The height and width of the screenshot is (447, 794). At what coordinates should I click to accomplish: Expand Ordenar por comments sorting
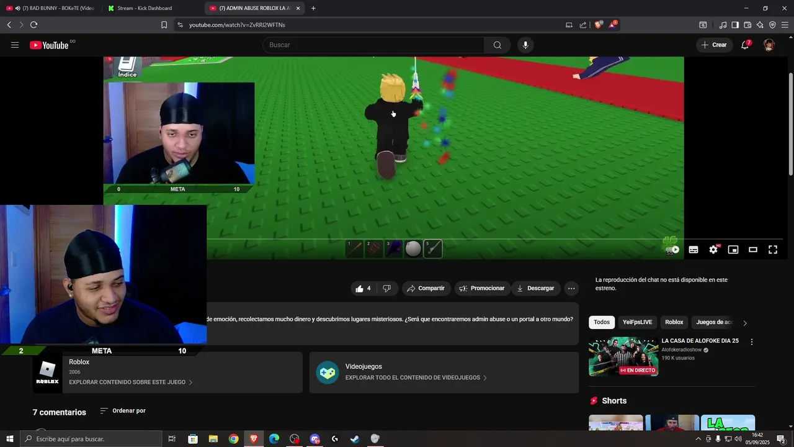coord(123,411)
